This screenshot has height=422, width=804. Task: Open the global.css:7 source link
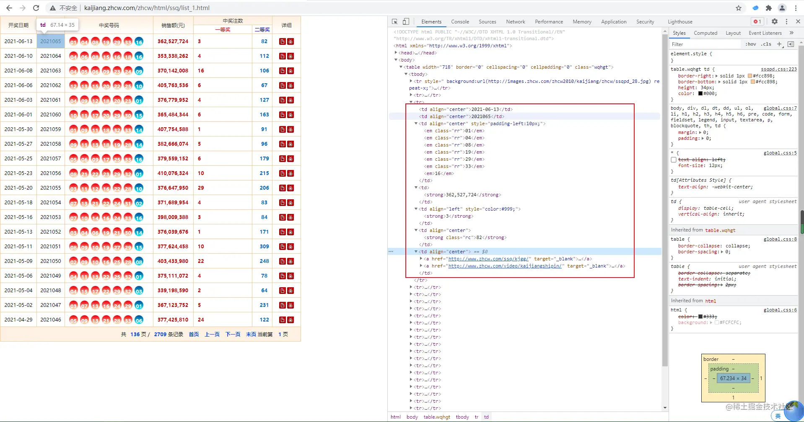(780, 108)
